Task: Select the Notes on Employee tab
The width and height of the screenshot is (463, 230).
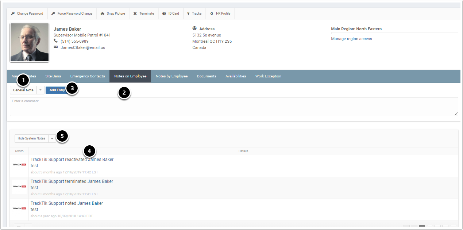Action: tap(130, 76)
